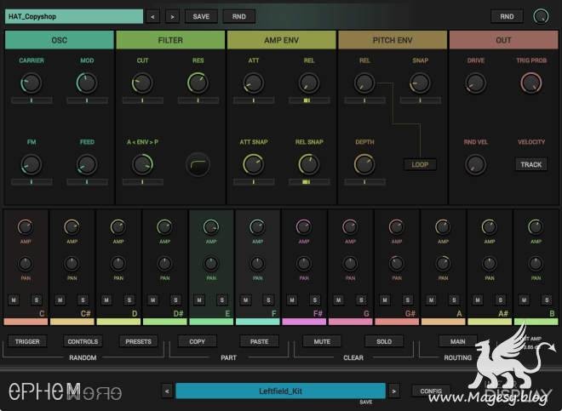Click the AMP knob on channel F#
Image resolution: width=562 pixels, height=411 pixels.
(304, 227)
